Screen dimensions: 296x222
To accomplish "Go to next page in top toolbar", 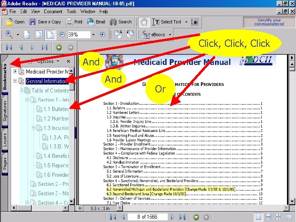I will coord(32,47).
